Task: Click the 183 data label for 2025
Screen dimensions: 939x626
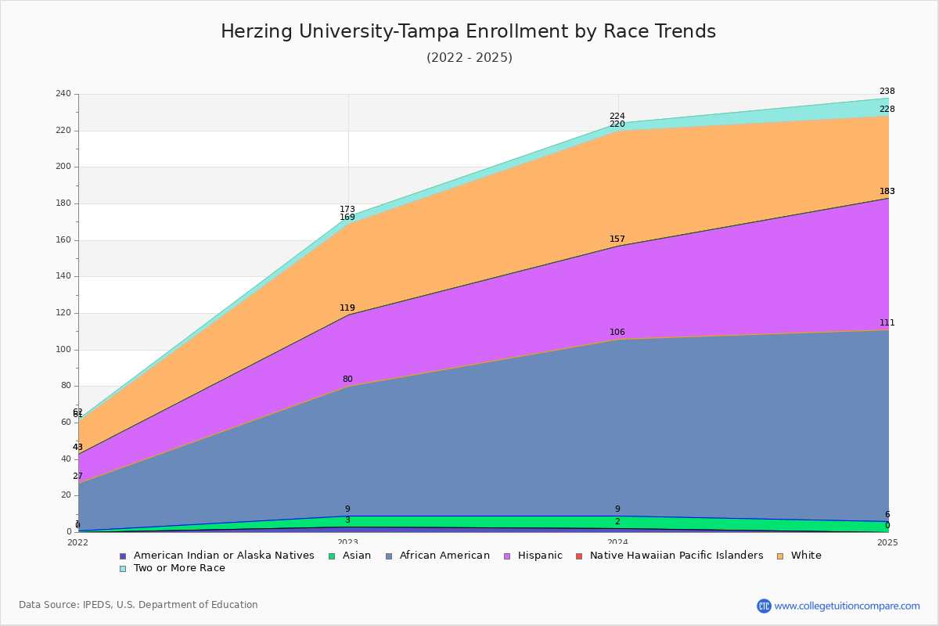Action: pyautogui.click(x=887, y=192)
